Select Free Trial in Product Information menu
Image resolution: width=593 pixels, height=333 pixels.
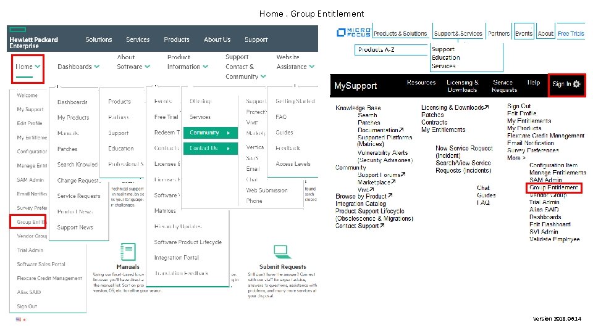point(166,117)
